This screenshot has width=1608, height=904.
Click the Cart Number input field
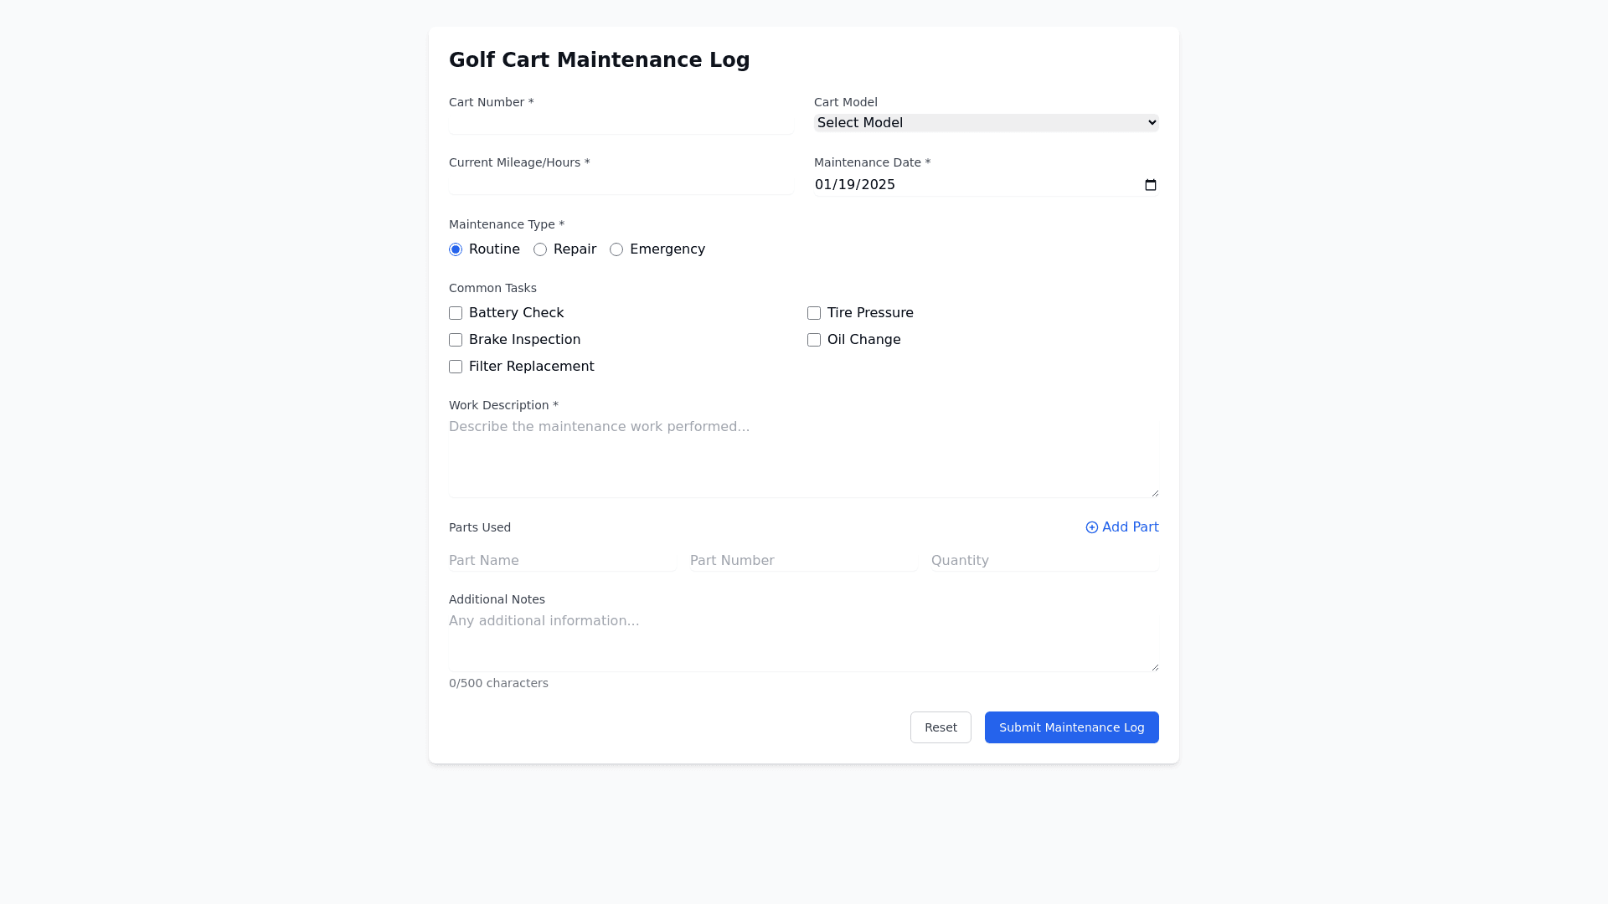pos(621,124)
